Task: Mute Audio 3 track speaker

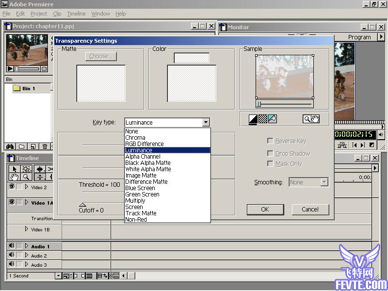Action: pos(12,264)
